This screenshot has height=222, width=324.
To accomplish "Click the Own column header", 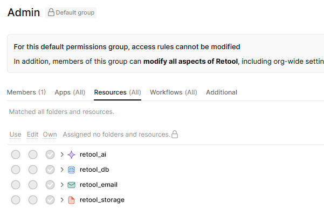I will coord(50,134).
